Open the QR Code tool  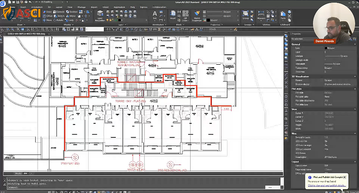[x=185, y=15]
